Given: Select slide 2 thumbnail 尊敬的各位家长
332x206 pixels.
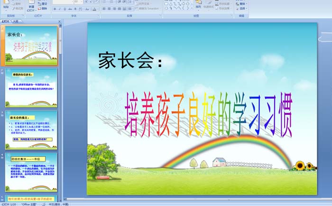Looking at the screenshot, I should click(31, 88).
